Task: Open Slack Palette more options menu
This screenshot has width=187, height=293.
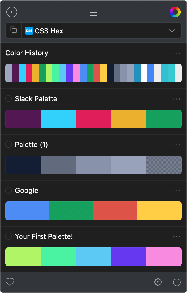Action: [177, 99]
